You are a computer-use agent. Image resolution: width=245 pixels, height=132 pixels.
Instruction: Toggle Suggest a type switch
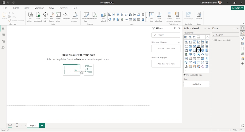pos(186,75)
